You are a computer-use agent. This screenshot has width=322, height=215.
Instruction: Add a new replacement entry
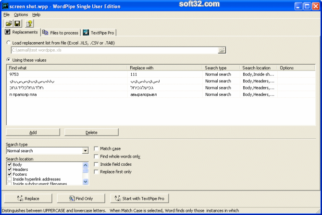[x=33, y=132]
